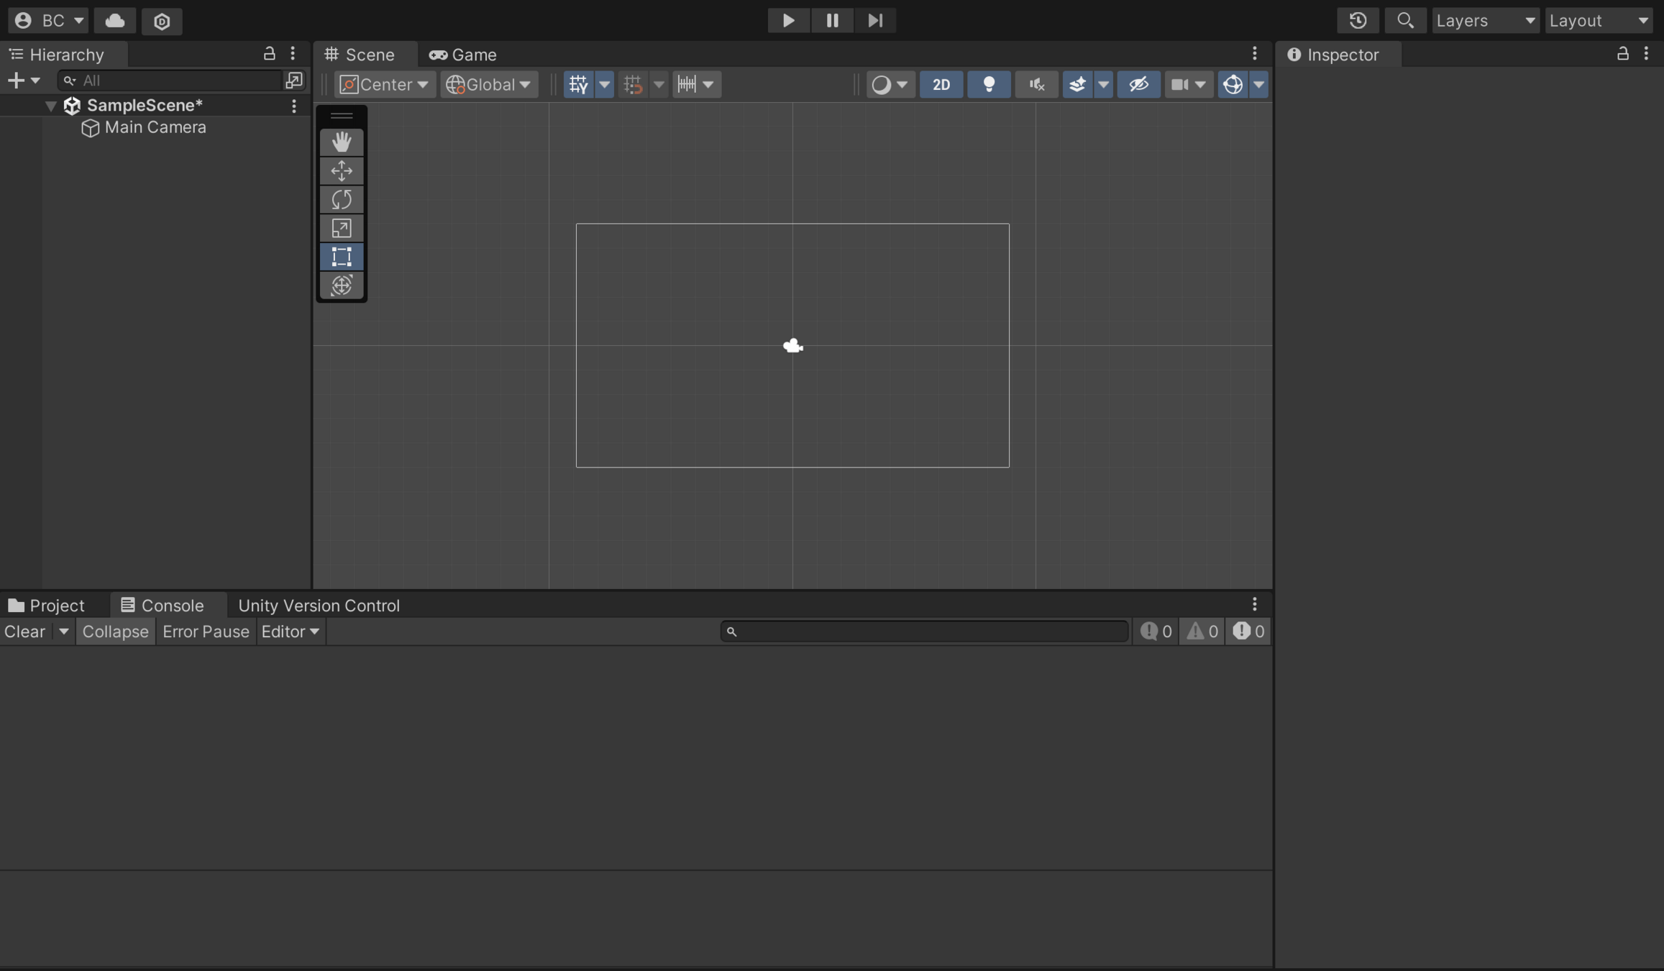Collapse the SampleScene tree expander
Image resolution: width=1664 pixels, height=971 pixels.
click(50, 106)
